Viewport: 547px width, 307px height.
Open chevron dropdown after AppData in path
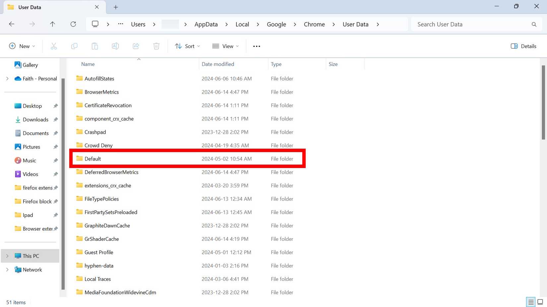(x=226, y=24)
